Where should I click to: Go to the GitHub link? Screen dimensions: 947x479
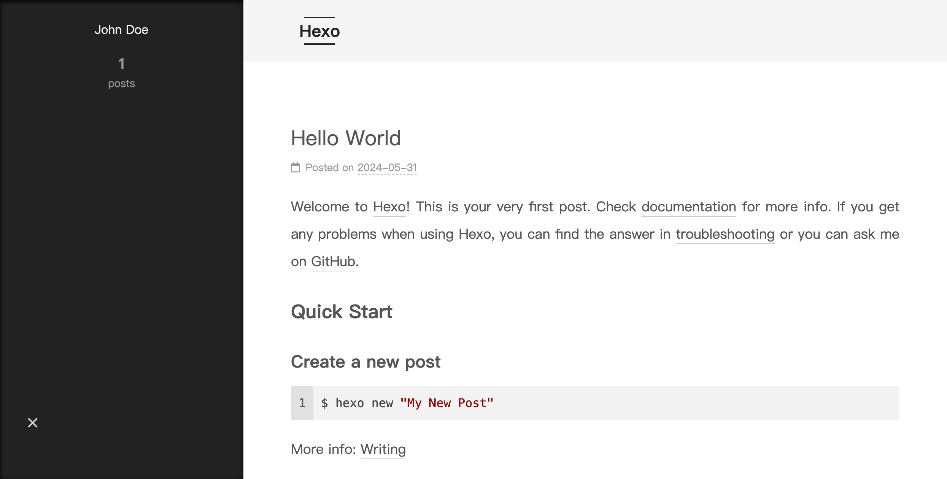(x=333, y=262)
